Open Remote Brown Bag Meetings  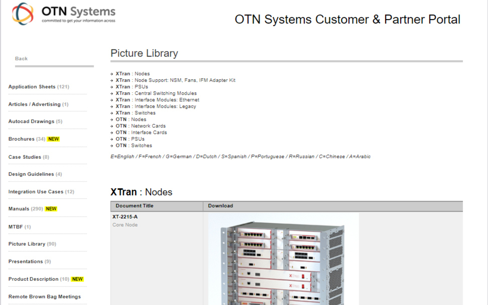pos(45,297)
